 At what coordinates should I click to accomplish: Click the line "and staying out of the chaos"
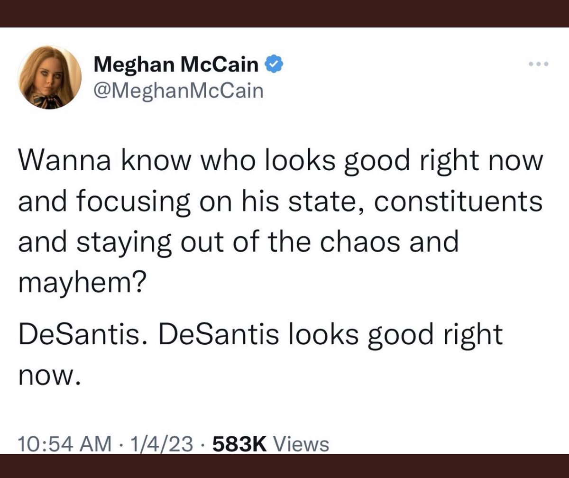click(x=239, y=242)
